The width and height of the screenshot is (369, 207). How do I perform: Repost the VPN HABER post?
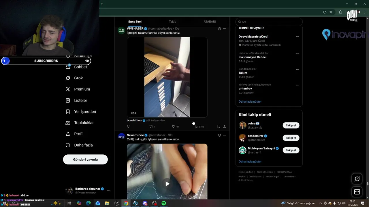(x=152, y=126)
